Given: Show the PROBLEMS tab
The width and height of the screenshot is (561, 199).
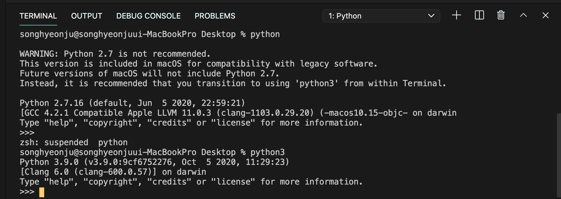Looking at the screenshot, I should 215,16.
